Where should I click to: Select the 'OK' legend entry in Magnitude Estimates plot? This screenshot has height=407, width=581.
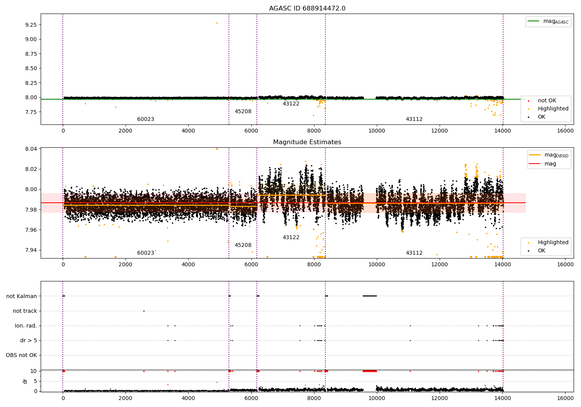point(541,251)
